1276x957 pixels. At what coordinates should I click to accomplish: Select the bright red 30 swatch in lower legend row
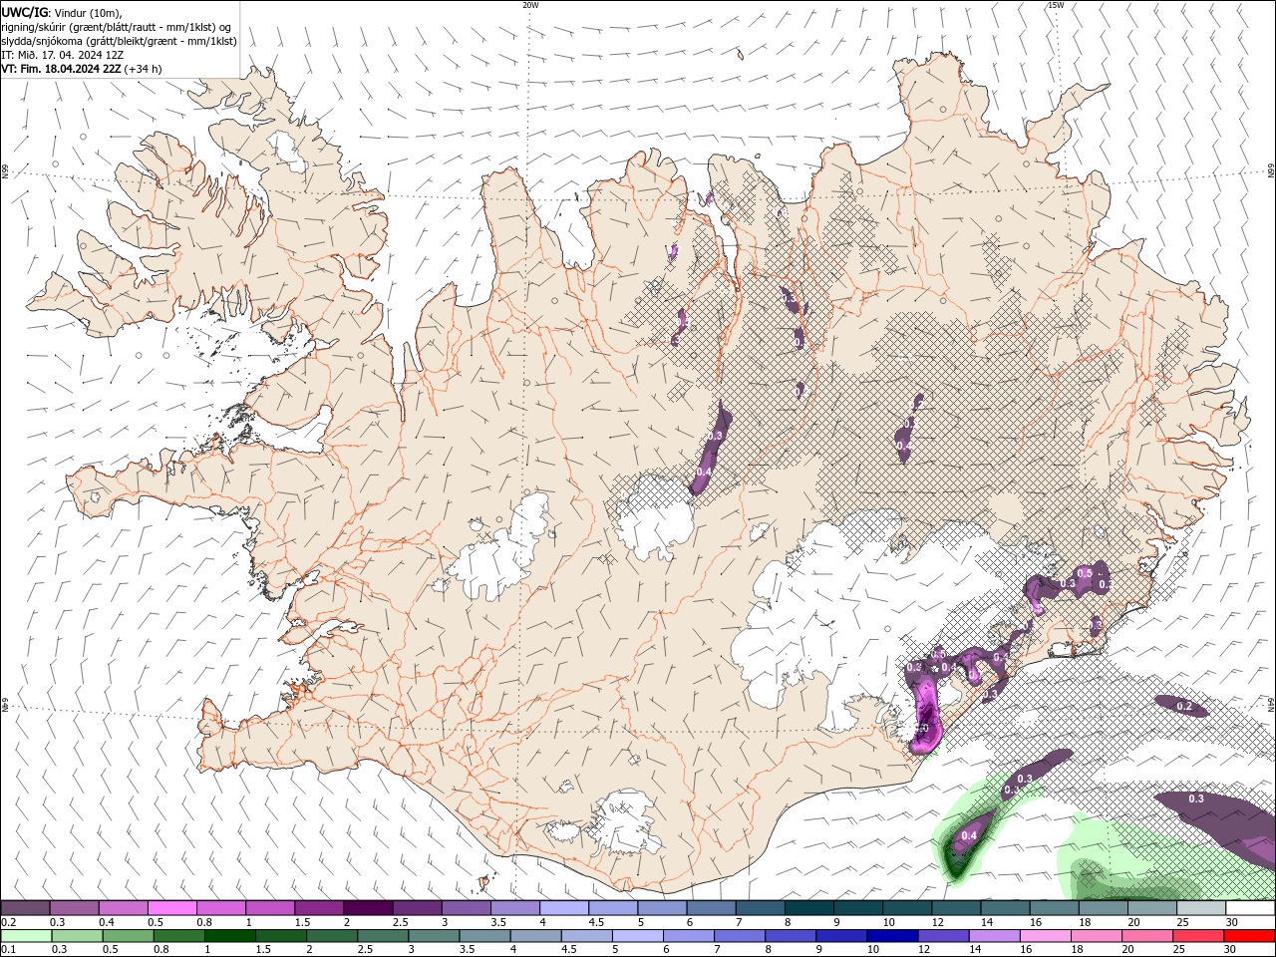point(1250,936)
